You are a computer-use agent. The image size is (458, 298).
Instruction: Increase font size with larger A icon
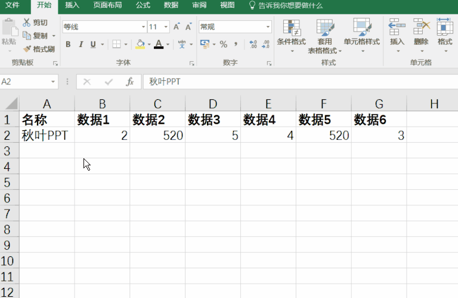(x=177, y=27)
